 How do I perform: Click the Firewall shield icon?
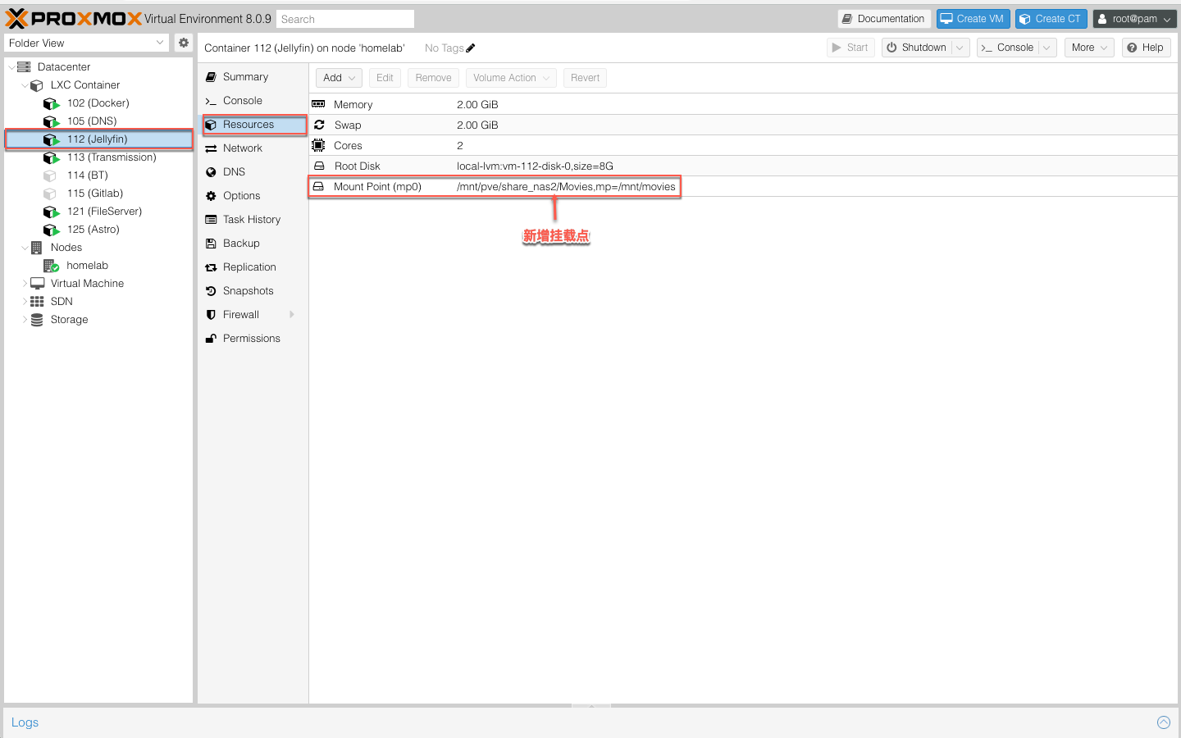pos(211,315)
